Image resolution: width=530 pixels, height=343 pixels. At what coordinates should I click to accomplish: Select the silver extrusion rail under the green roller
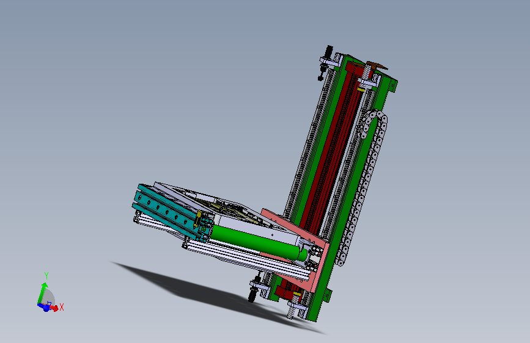pos(247,258)
